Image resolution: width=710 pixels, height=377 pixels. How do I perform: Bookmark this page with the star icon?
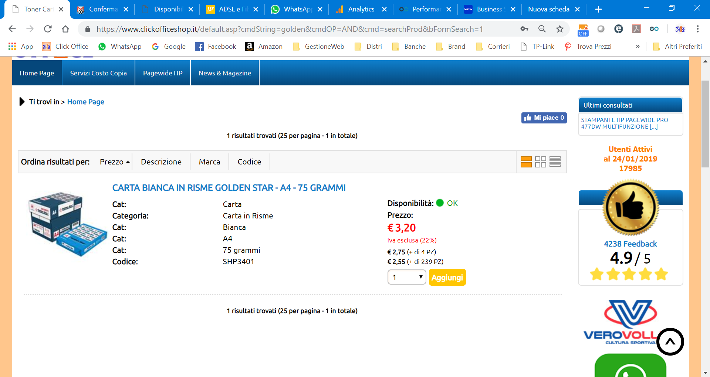[x=560, y=29]
